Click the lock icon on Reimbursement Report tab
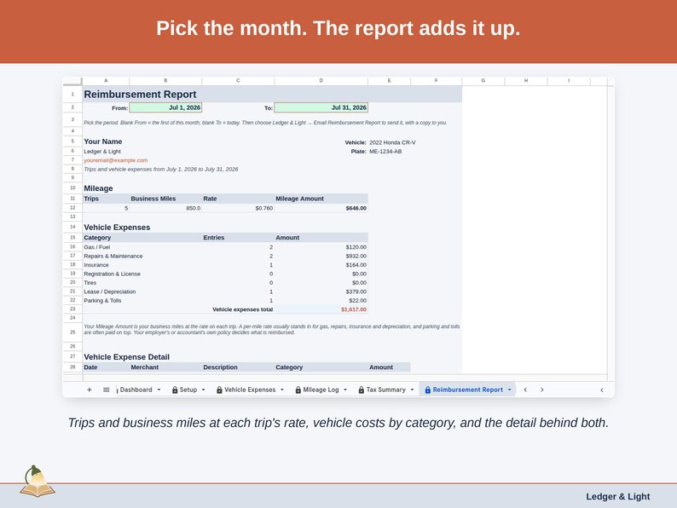 (x=428, y=390)
